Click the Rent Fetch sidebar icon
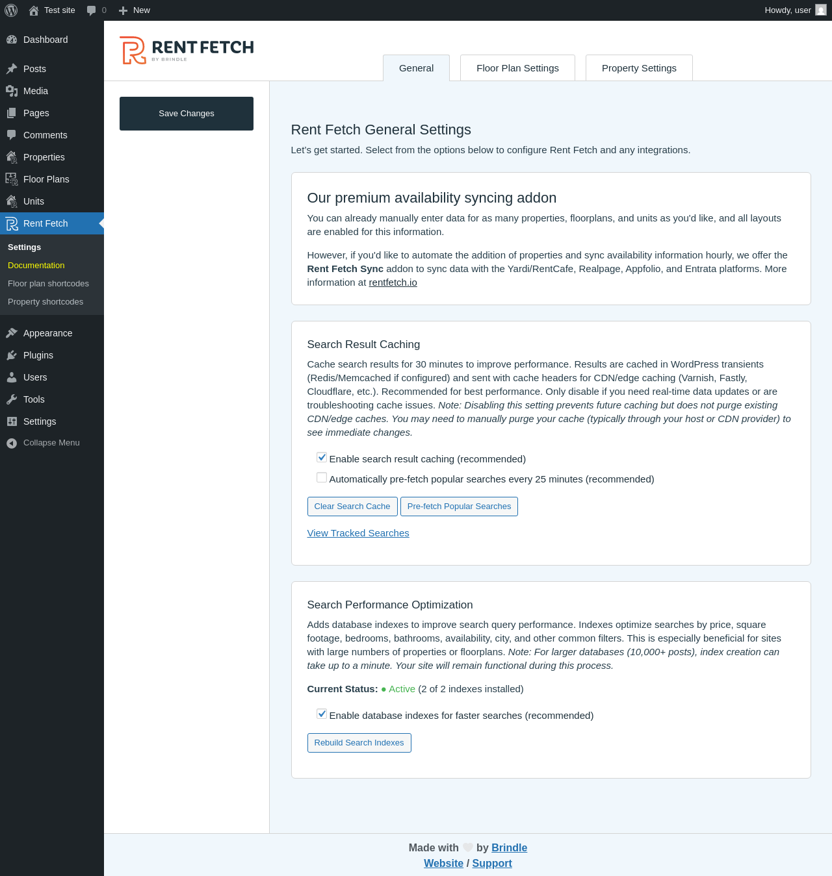This screenshot has width=832, height=876. point(12,223)
